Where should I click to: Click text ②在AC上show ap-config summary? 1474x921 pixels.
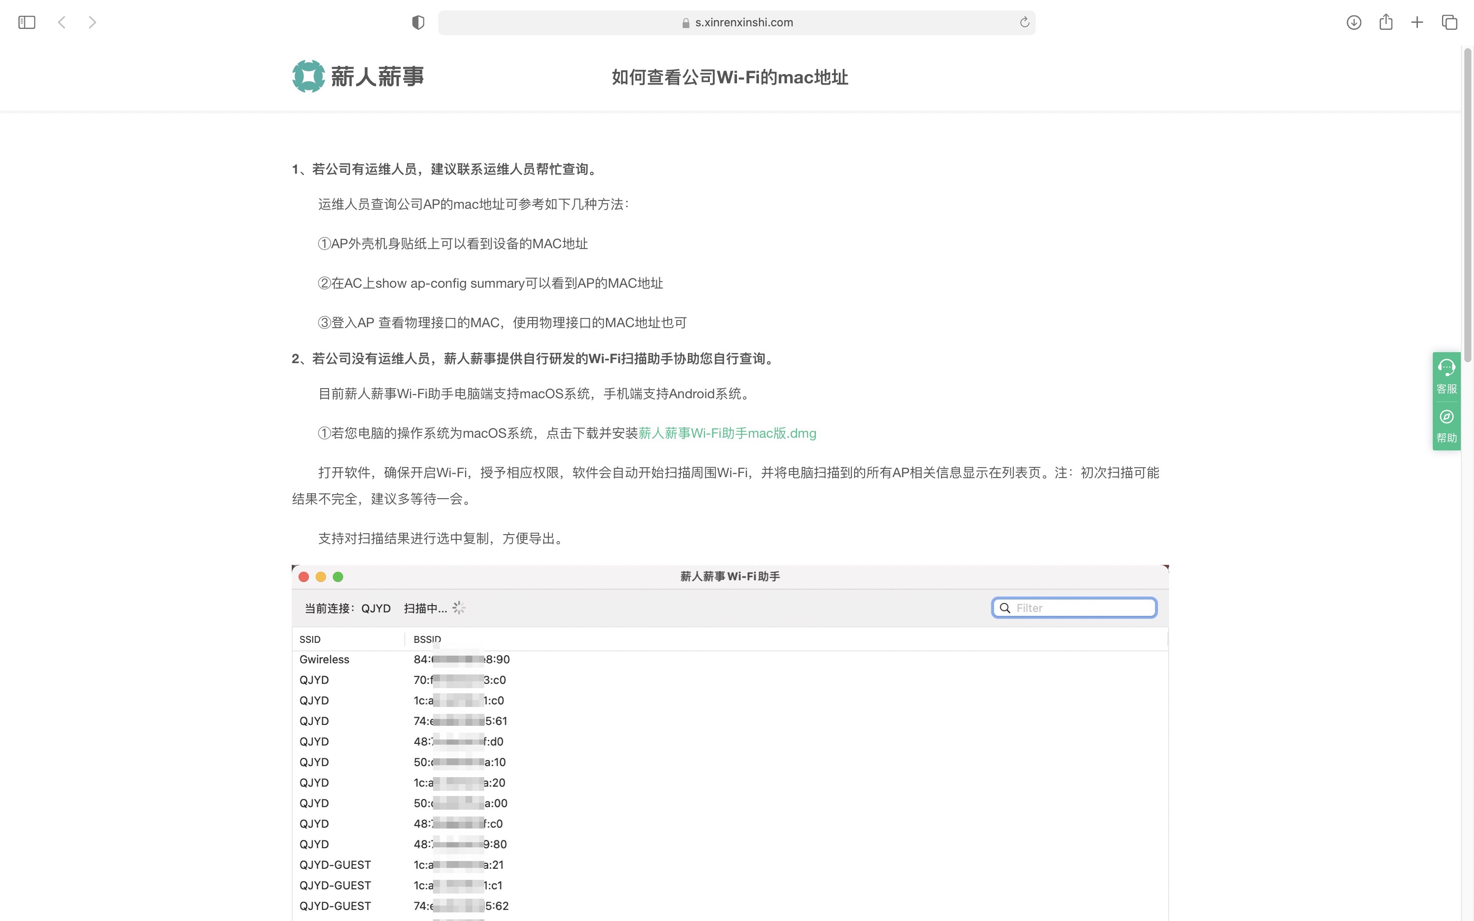tap(490, 283)
